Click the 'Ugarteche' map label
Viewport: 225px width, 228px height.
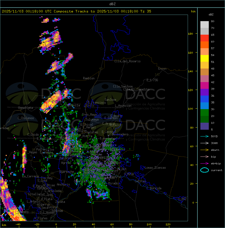[67, 172]
